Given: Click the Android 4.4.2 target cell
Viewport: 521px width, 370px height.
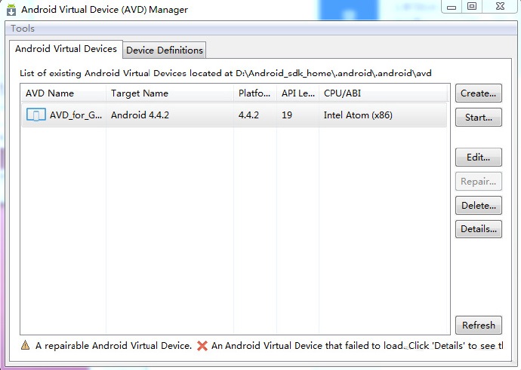Looking at the screenshot, I should coord(140,115).
